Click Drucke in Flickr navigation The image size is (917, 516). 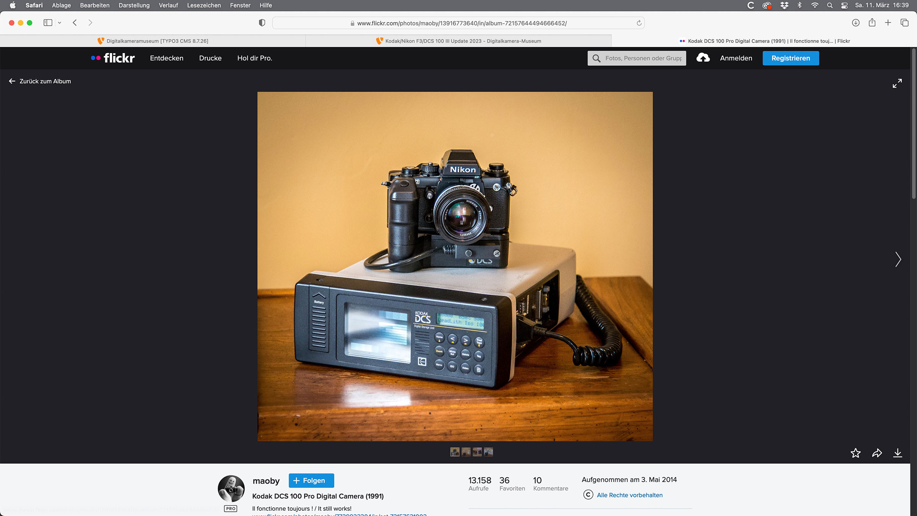210,58
